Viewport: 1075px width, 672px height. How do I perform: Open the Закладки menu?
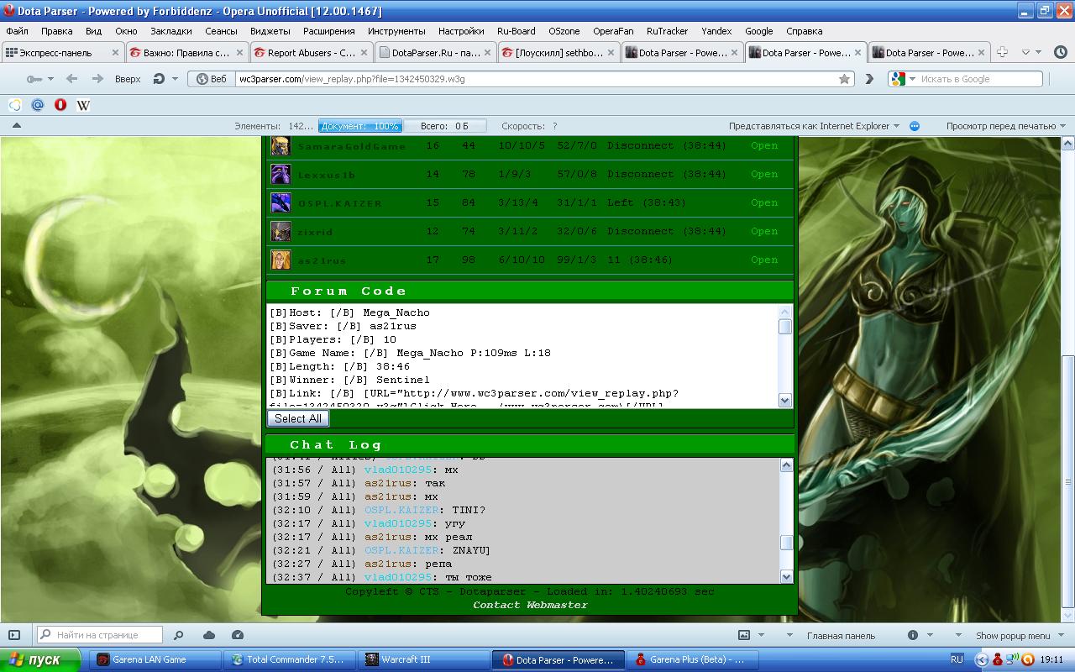[171, 31]
